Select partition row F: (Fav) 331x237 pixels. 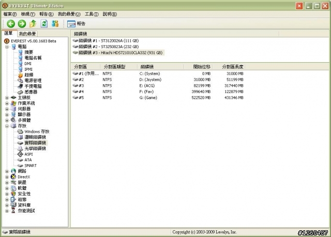click(158, 91)
